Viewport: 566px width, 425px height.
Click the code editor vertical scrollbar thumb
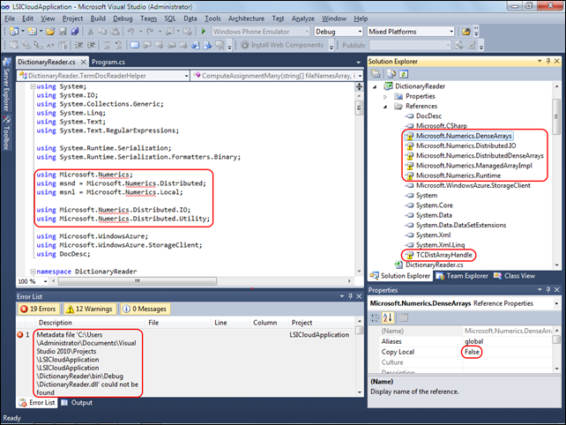coord(359,108)
